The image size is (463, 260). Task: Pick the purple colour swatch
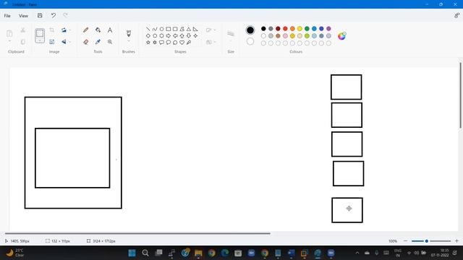tap(328, 29)
